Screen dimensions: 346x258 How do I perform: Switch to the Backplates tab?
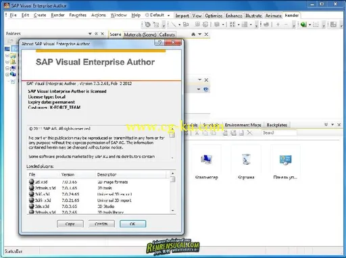point(277,125)
